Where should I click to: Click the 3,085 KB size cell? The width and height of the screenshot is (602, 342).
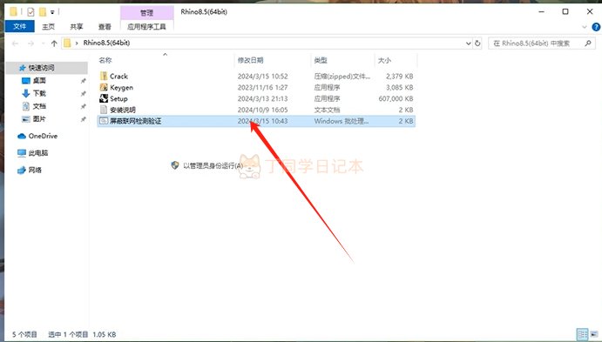tap(399, 87)
